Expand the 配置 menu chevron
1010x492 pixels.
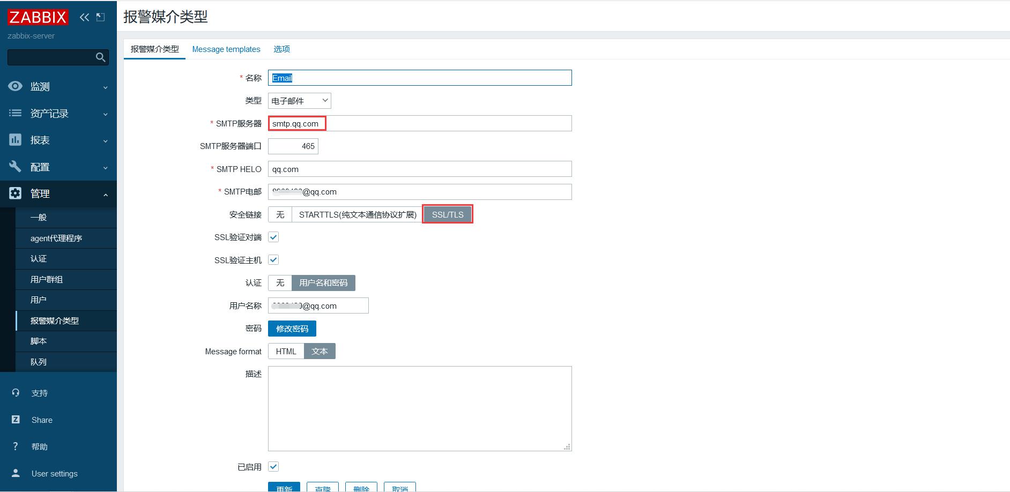coord(105,167)
